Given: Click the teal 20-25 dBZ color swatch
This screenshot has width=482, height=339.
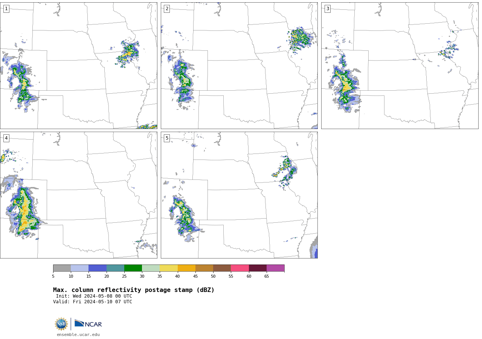Looking at the screenshot, I should point(115,268).
